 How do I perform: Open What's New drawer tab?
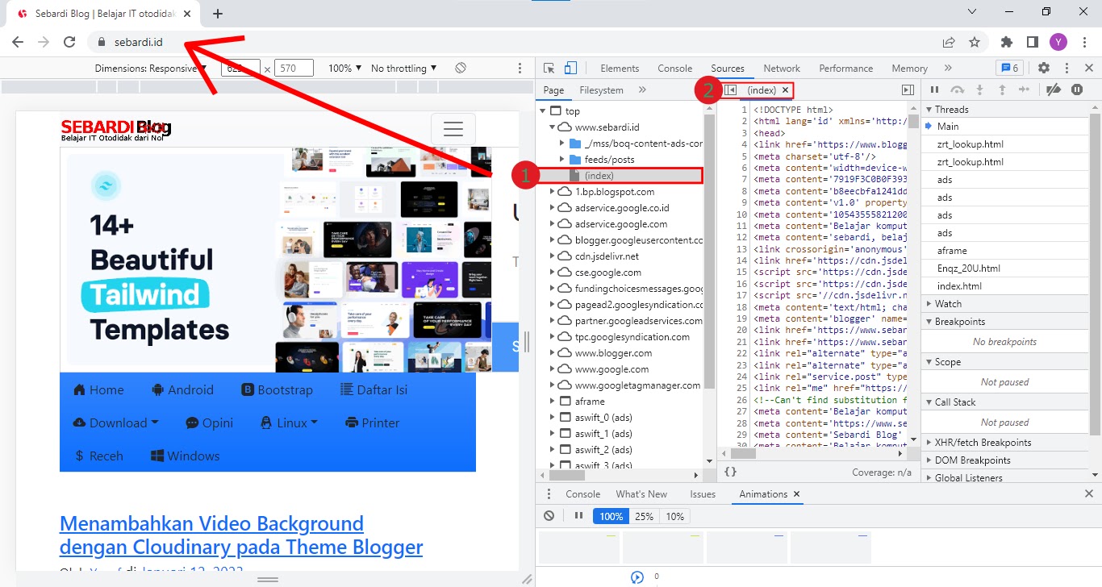[641, 494]
